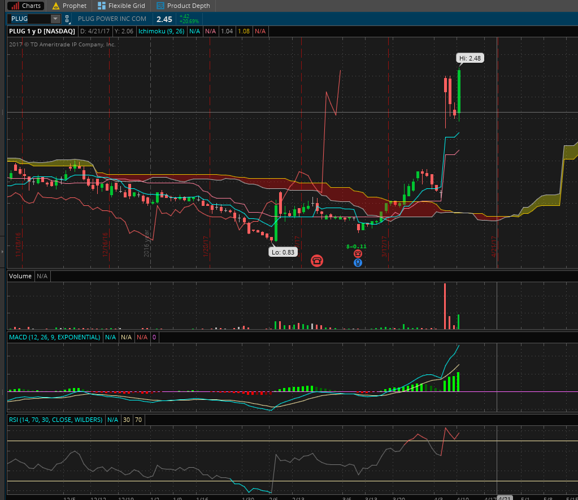Screen dimensions: 578x500
Task: Click the MACD (12, 26, 9, EXPONENTIAL) label
Action: 54,337
